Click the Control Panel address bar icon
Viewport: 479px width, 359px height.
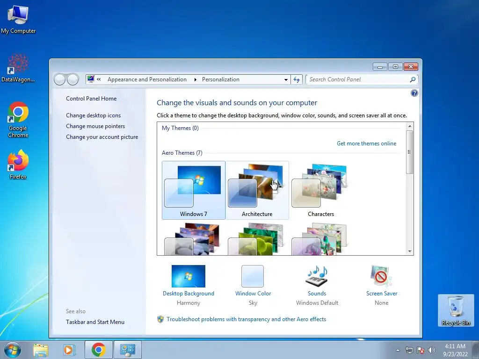(x=91, y=79)
